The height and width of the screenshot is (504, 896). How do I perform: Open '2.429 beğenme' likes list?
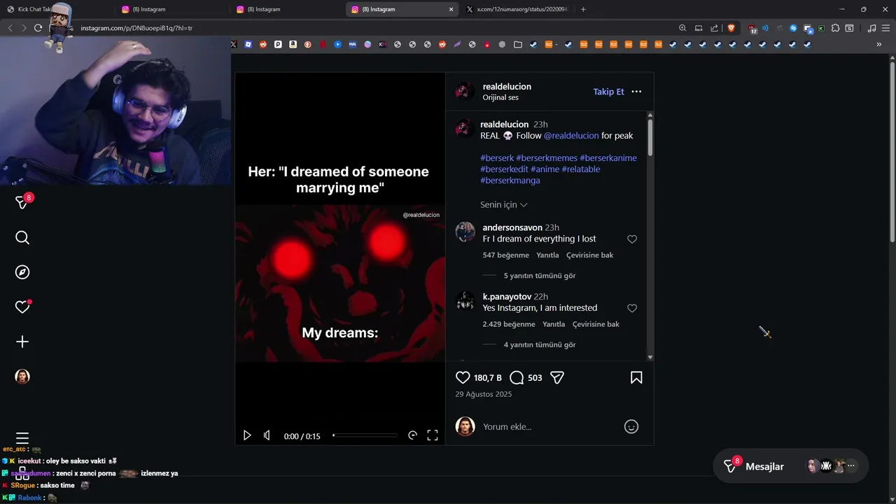click(509, 324)
